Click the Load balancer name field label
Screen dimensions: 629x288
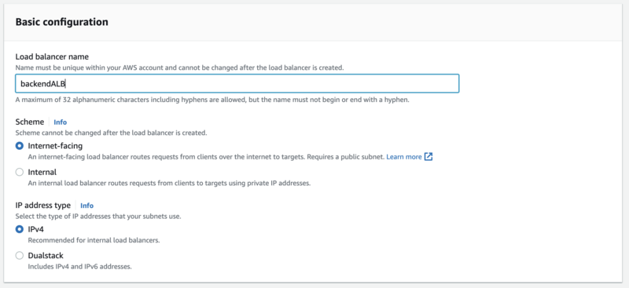tap(52, 57)
